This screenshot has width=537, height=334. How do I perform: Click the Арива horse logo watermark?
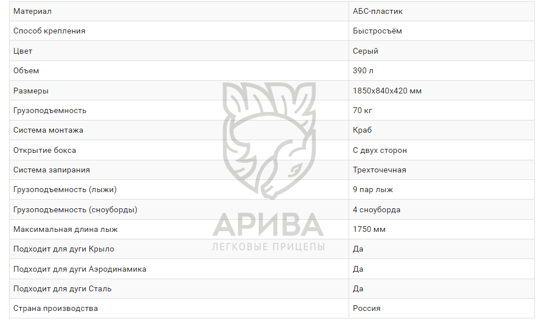point(268,138)
